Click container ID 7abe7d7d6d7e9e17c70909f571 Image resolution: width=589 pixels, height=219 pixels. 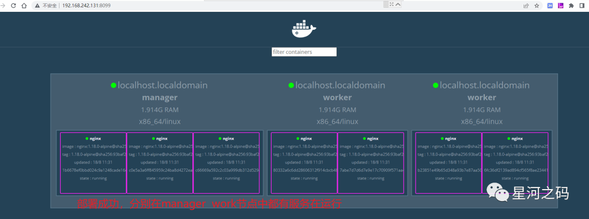coord(371,170)
